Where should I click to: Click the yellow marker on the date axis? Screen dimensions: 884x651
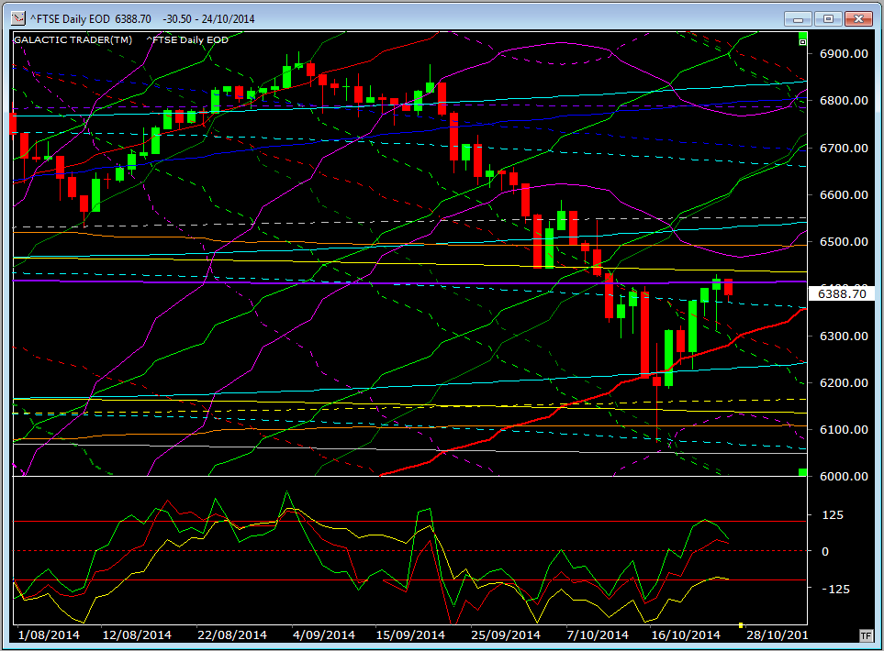click(740, 625)
